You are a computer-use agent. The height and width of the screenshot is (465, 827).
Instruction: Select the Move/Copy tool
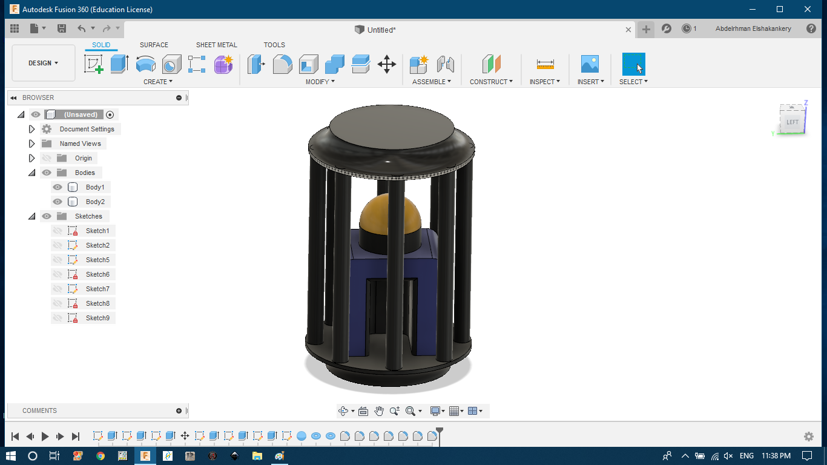[x=387, y=64]
